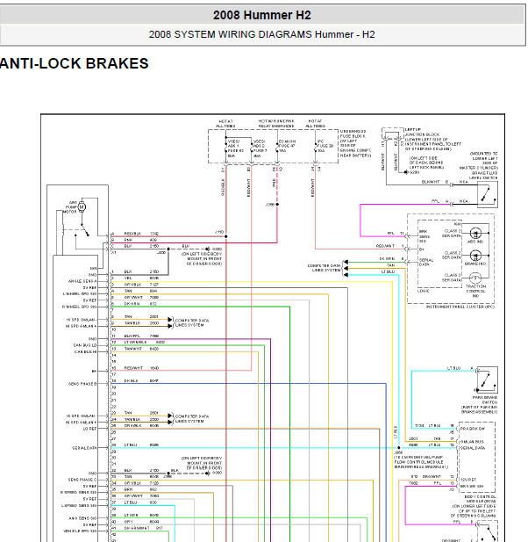Click the ground symbol beside pin C's dashed BLK wire
The height and width of the screenshot is (542, 528).
pyautogui.click(x=207, y=249)
